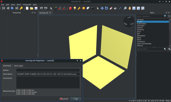This screenshot has height=102, width=171.
Task: Activate the color picker tool
Action: tap(120, 8)
